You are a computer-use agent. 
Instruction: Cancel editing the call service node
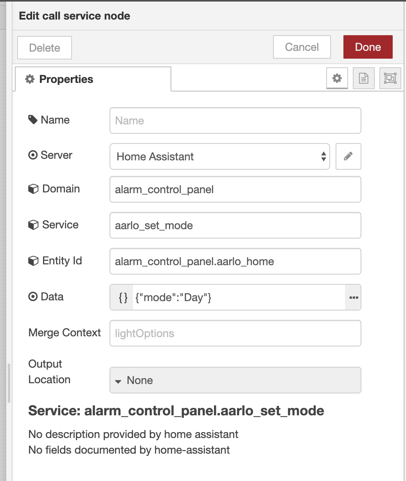pos(302,47)
